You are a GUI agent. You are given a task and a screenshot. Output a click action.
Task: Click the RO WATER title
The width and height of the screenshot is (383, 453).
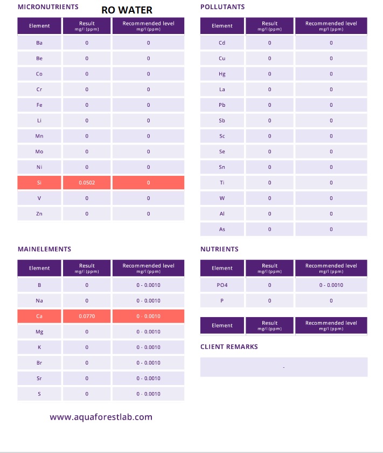(127, 10)
